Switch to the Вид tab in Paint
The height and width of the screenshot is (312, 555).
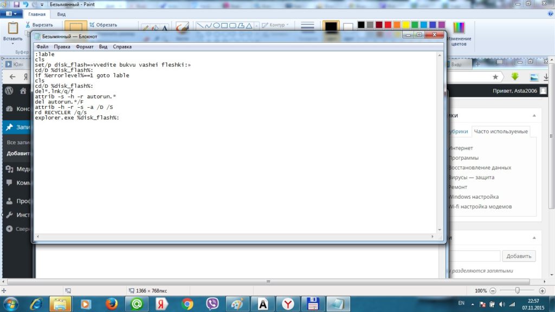[62, 14]
